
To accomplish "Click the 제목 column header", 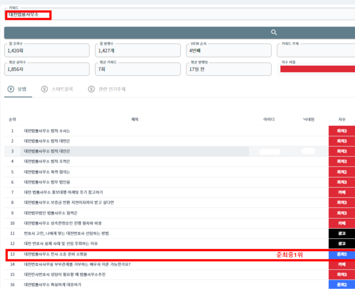I will coord(135,119).
